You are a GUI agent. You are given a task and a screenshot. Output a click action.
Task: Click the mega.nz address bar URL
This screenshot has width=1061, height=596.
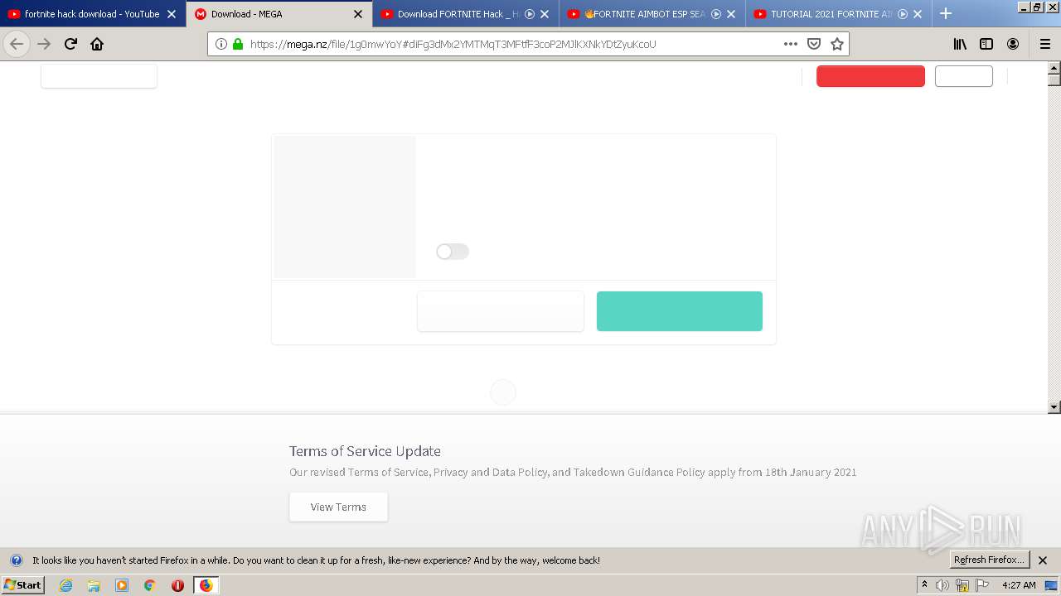[x=453, y=44]
